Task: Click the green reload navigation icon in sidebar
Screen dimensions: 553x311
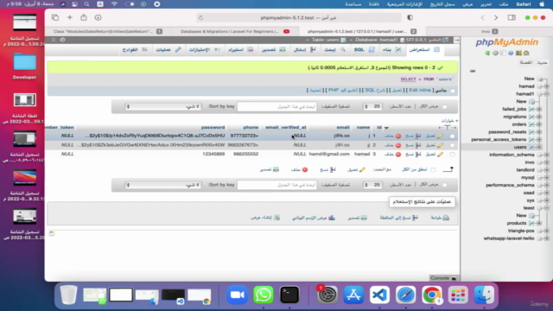Action: [487, 54]
